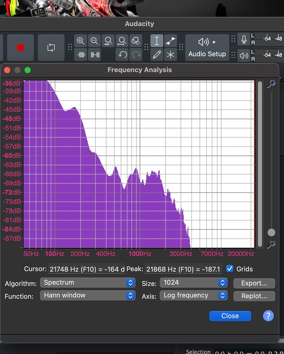Uncheck the Grids checkbox
This screenshot has height=354, width=284.
tap(230, 269)
